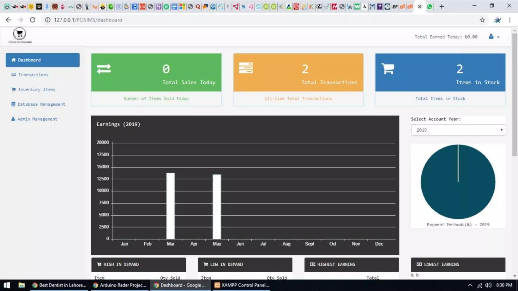Image resolution: width=518 pixels, height=291 pixels.
Task: Click the HIGH IN DEMAND panel header
Action: coord(138,264)
